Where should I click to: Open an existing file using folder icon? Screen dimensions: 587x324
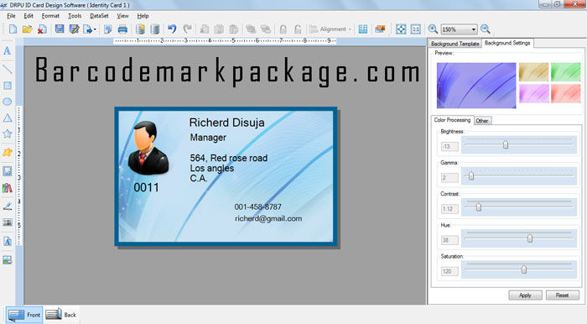click(x=28, y=29)
